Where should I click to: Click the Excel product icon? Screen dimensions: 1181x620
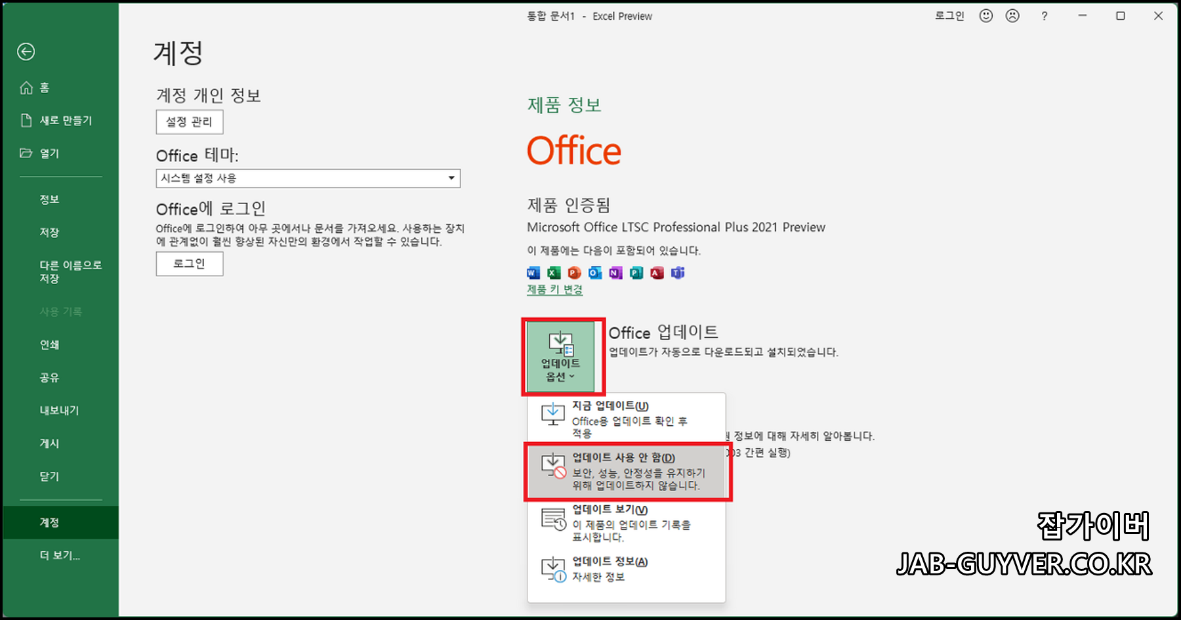click(553, 272)
